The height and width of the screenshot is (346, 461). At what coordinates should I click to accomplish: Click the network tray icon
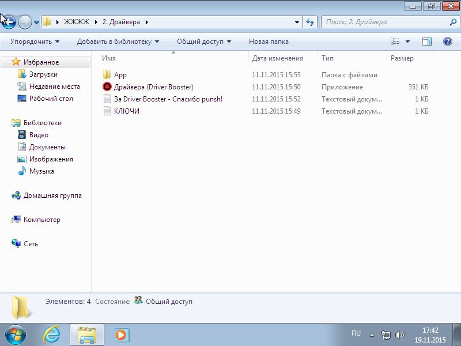click(386, 335)
